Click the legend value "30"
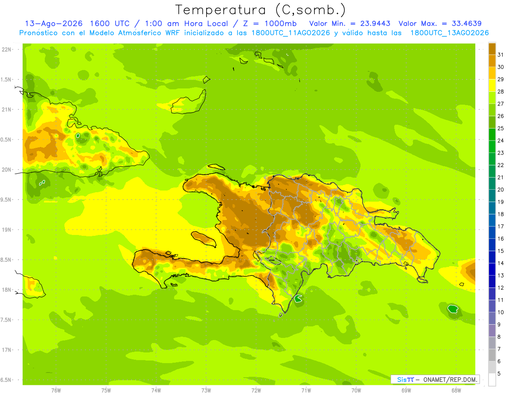 tap(500, 67)
